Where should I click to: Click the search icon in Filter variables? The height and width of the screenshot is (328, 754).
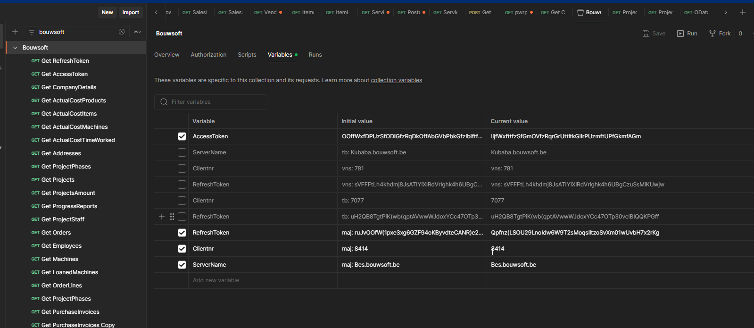tap(164, 102)
